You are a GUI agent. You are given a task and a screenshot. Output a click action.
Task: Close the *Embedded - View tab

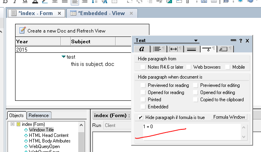tap(131, 13)
